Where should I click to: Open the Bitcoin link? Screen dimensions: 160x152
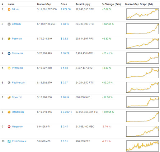(16, 9)
